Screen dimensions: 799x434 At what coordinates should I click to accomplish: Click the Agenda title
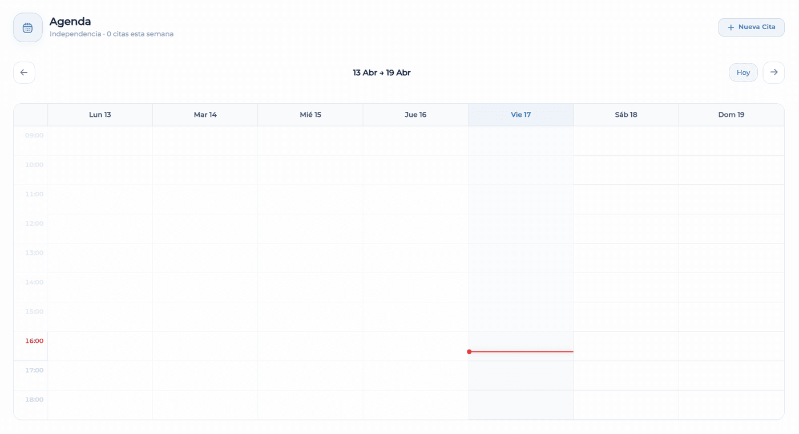click(x=70, y=22)
